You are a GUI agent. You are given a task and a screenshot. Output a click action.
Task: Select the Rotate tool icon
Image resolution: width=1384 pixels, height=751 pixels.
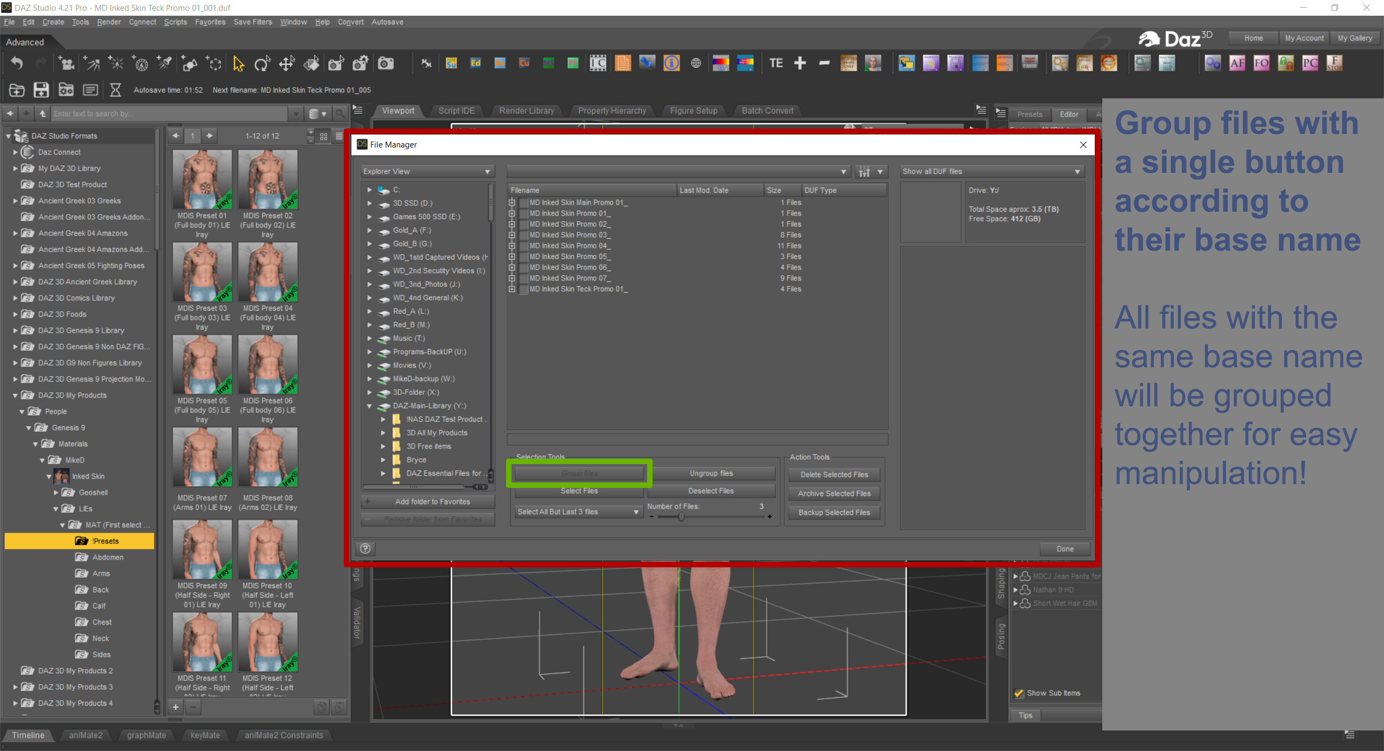click(x=262, y=64)
